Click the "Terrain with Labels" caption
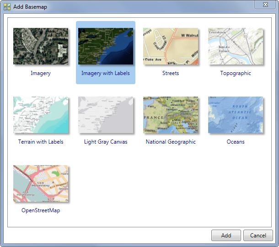Screen dimensions: 279x247 (x=41, y=142)
